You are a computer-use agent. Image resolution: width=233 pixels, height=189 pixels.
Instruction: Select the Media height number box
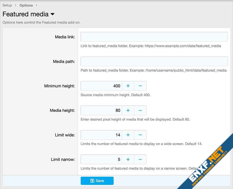pos(101,110)
